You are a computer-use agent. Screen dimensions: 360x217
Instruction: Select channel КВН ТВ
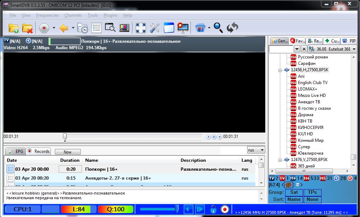(305, 121)
